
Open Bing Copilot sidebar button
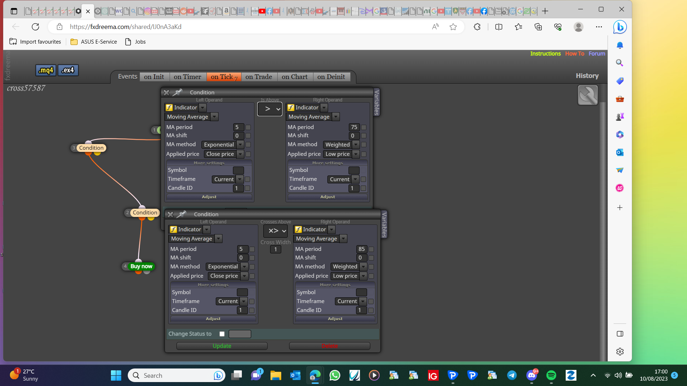pyautogui.click(x=620, y=27)
